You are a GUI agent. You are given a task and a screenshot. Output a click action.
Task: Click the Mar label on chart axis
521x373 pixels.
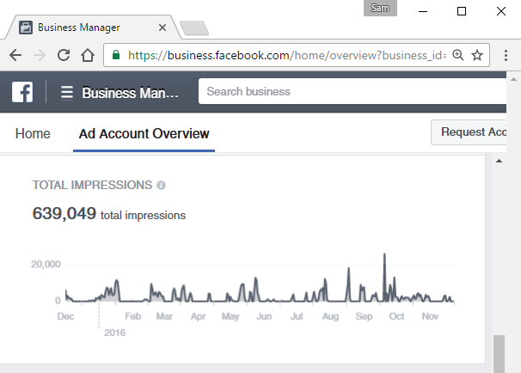[x=164, y=316]
